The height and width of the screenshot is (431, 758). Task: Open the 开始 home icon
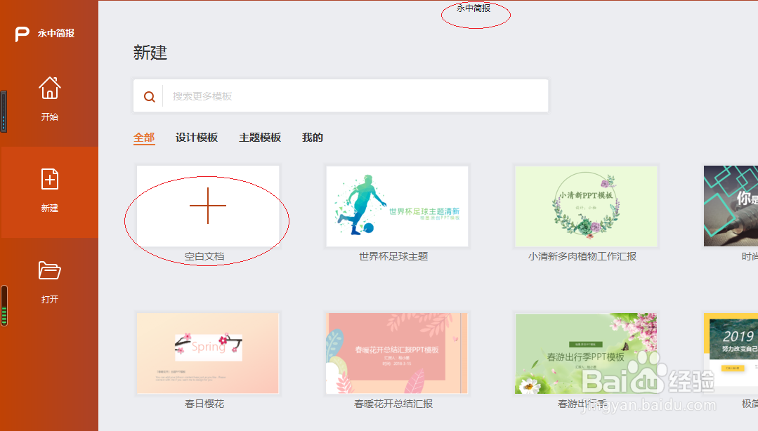50,88
